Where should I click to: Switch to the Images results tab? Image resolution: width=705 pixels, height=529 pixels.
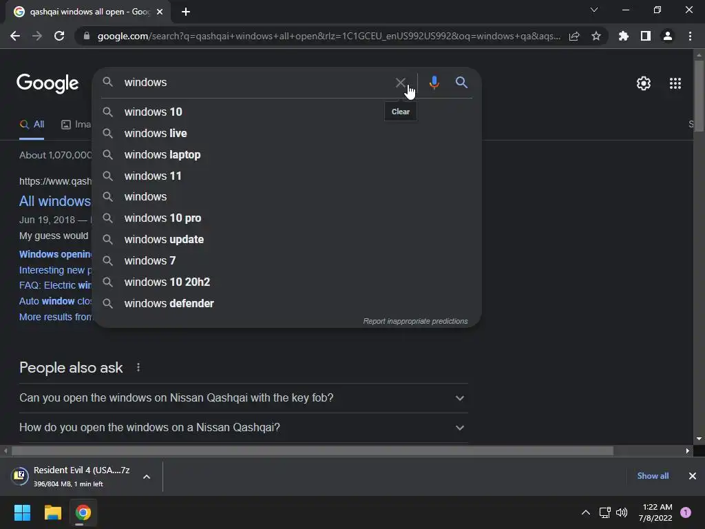(x=76, y=125)
